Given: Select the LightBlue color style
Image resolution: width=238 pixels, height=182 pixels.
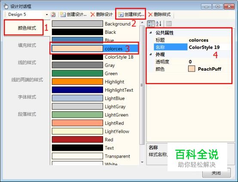Looking at the screenshot, I should (95, 98).
